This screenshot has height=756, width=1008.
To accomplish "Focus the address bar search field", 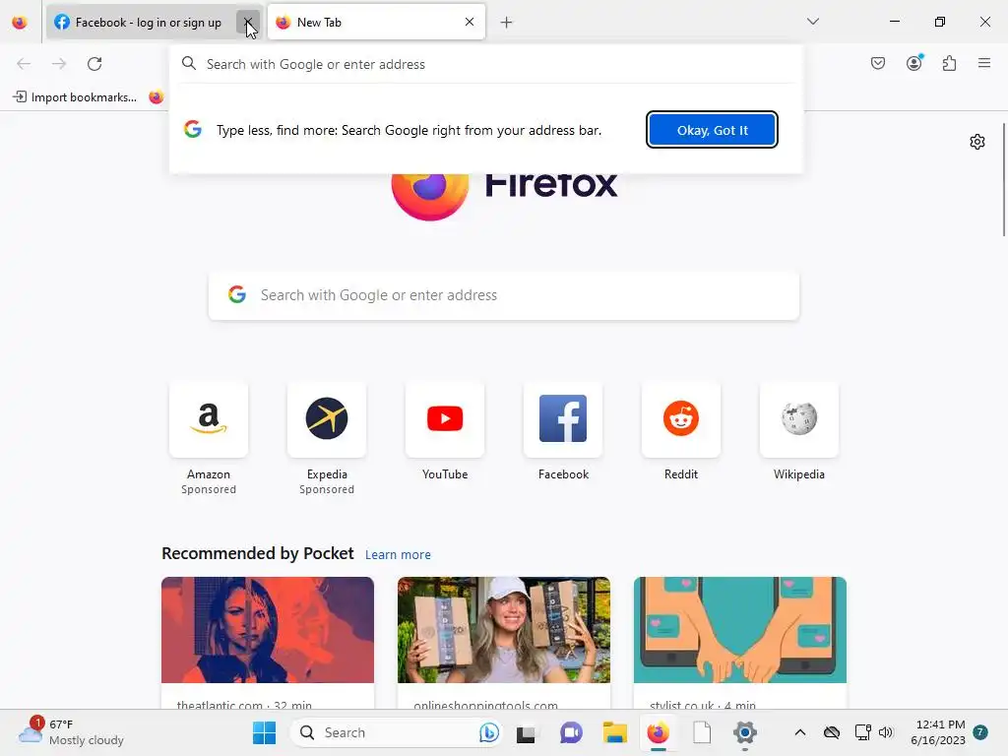I will (x=486, y=64).
